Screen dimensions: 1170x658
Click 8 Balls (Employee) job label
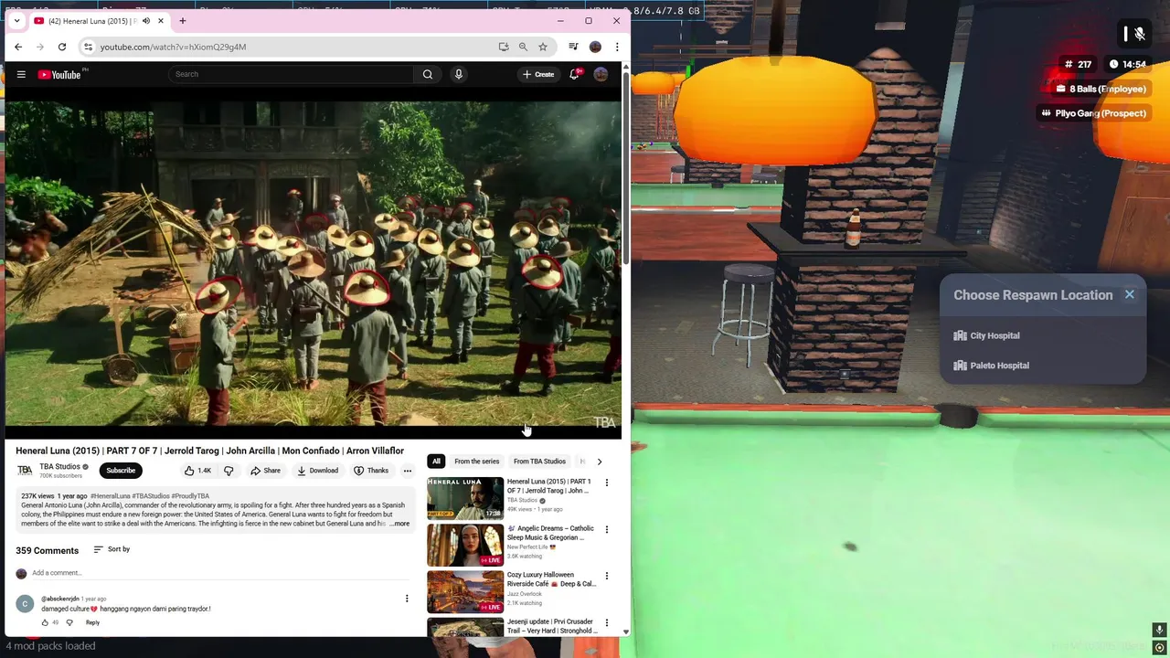coord(1101,89)
